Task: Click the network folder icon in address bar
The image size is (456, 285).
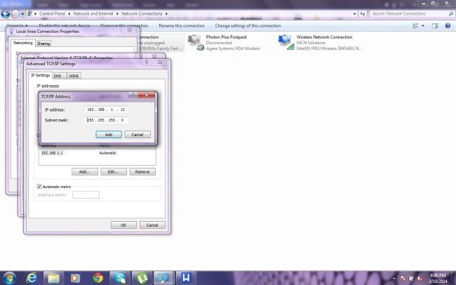Action: [x=29, y=13]
